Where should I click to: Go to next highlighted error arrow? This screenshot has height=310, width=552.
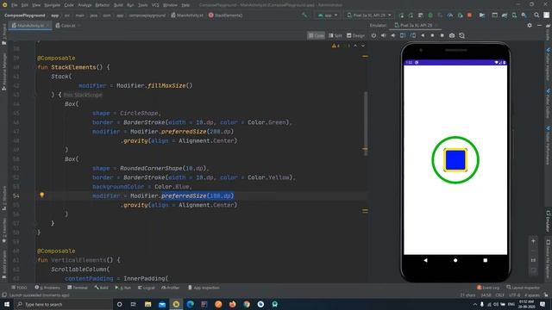click(x=363, y=46)
